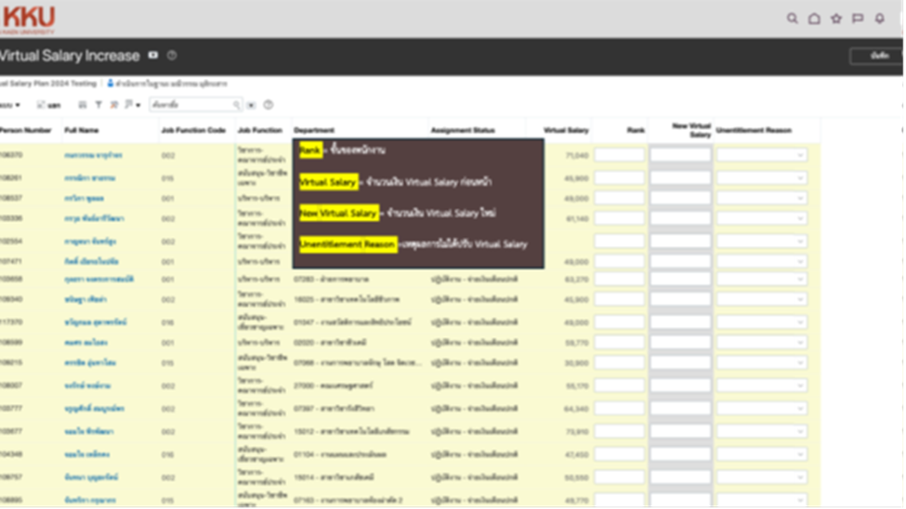
Task: Open the help icon next to page title
Action: coord(172,56)
